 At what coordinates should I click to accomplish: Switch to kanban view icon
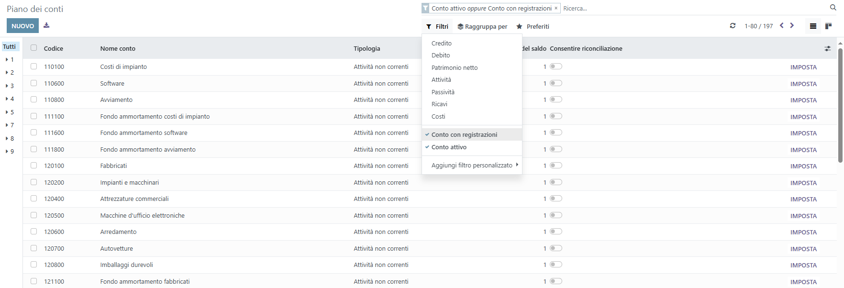pyautogui.click(x=828, y=26)
